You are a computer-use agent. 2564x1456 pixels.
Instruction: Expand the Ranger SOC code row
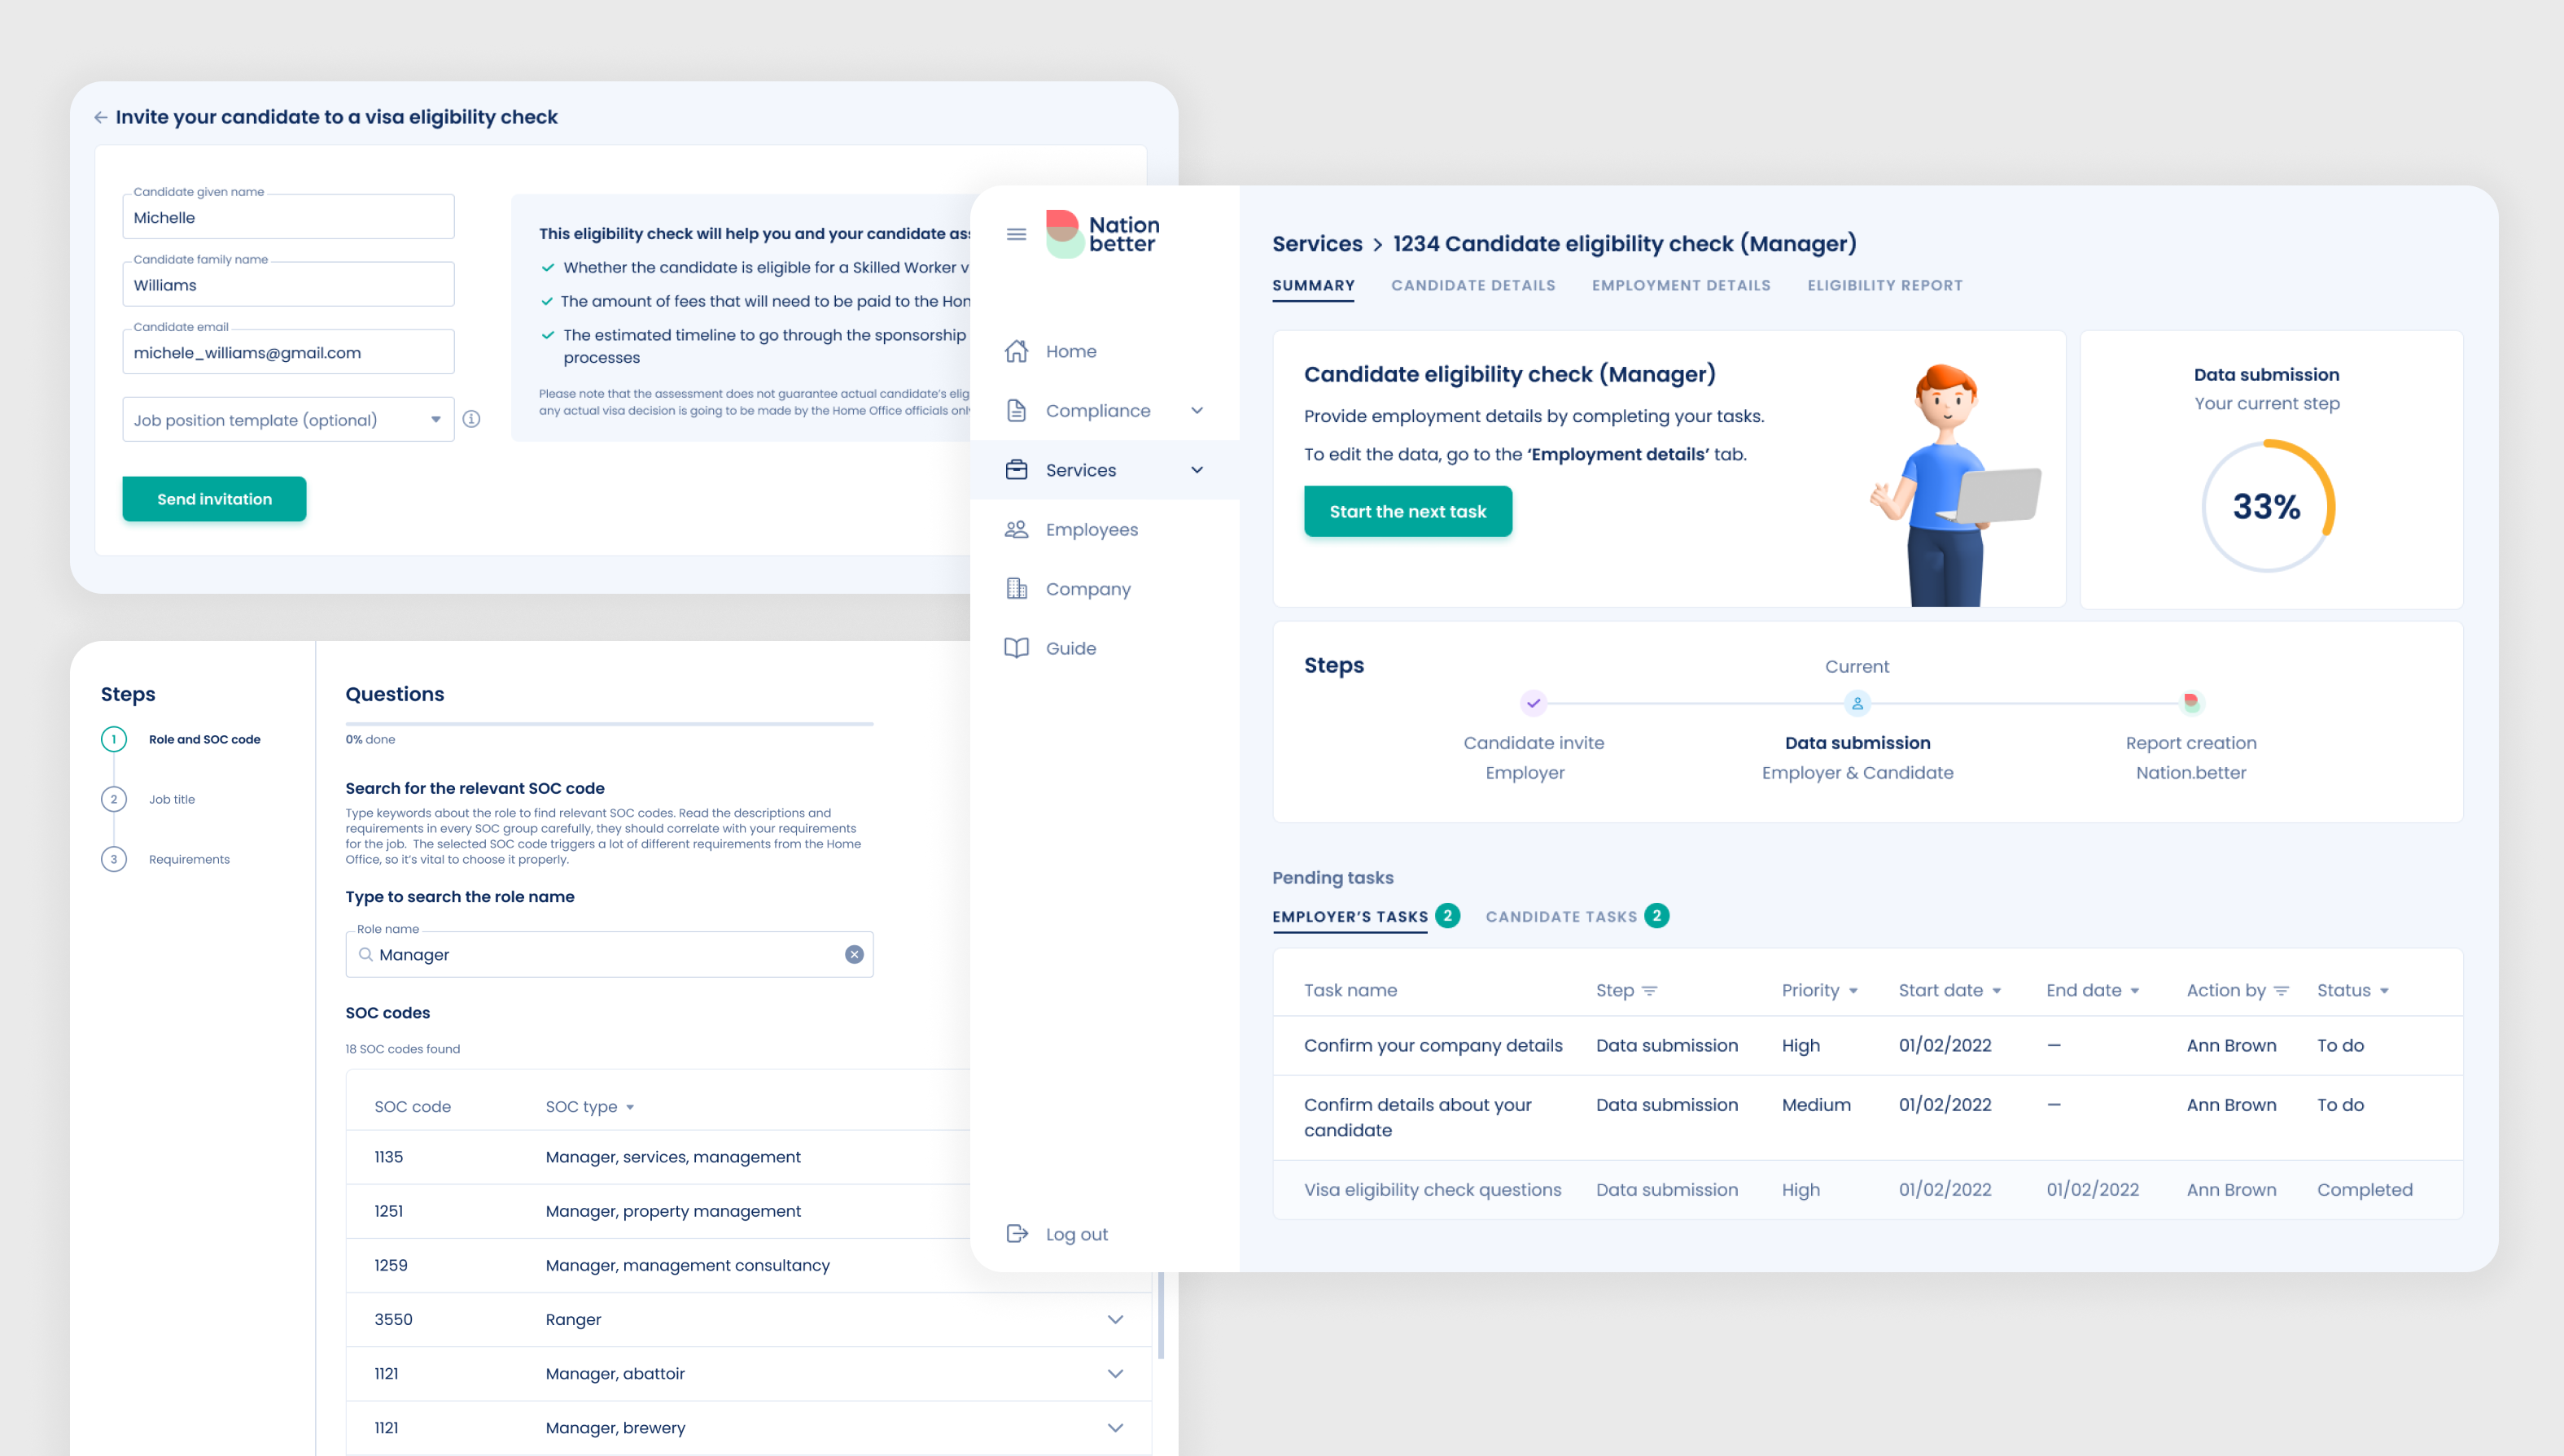[x=1114, y=1319]
